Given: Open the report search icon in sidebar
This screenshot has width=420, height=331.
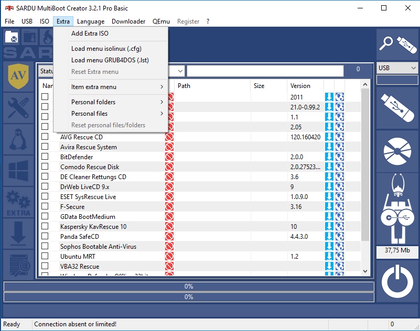Looking at the screenshot, I should tap(18, 265).
